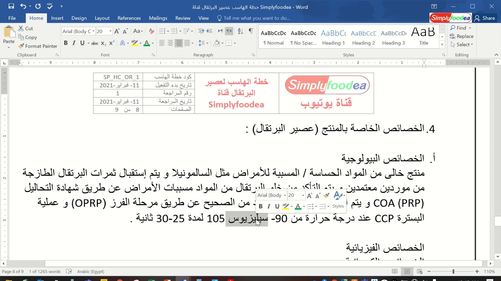This screenshot has width=501, height=281.
Task: Open Line and Paragraph Spacing dropdown
Action: click(203, 43)
